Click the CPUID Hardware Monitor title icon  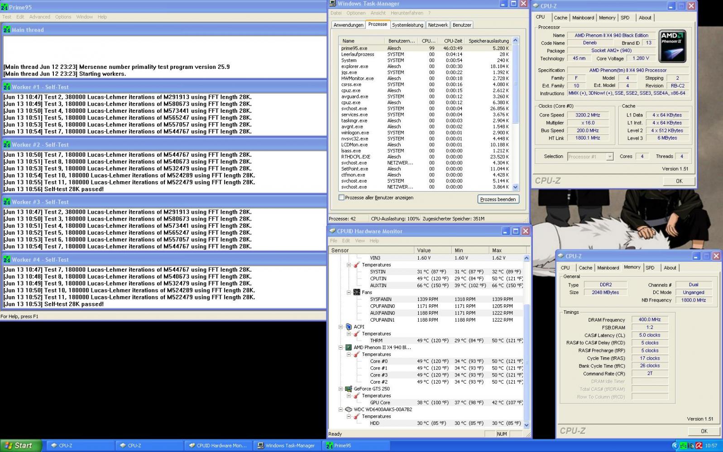pos(332,231)
